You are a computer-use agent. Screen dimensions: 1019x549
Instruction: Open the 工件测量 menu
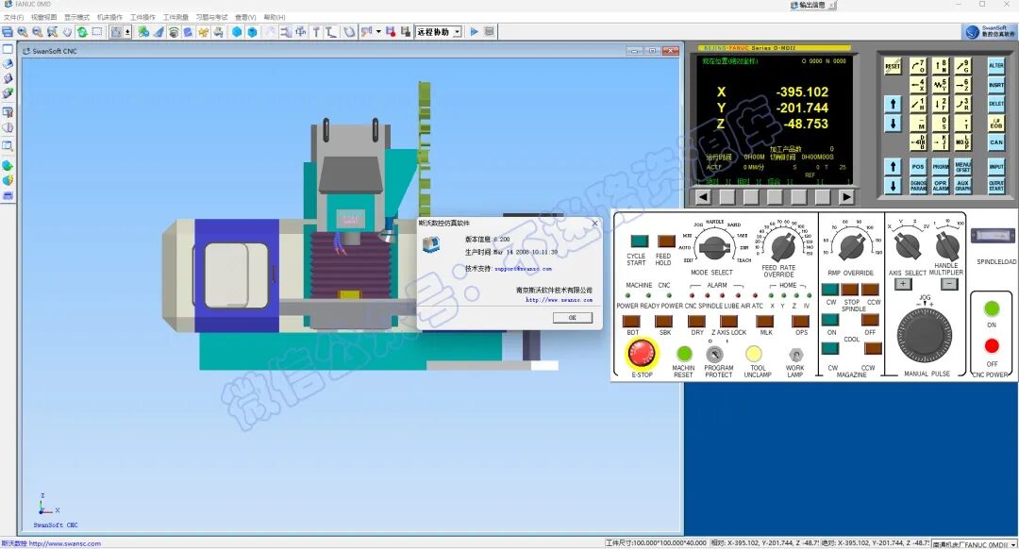[x=175, y=18]
